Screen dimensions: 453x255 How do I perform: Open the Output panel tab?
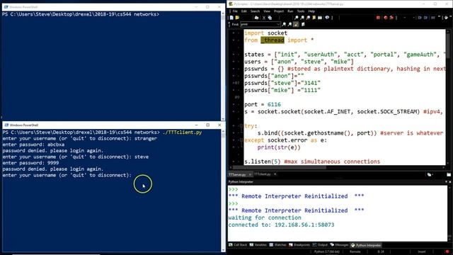pyautogui.click(x=320, y=245)
